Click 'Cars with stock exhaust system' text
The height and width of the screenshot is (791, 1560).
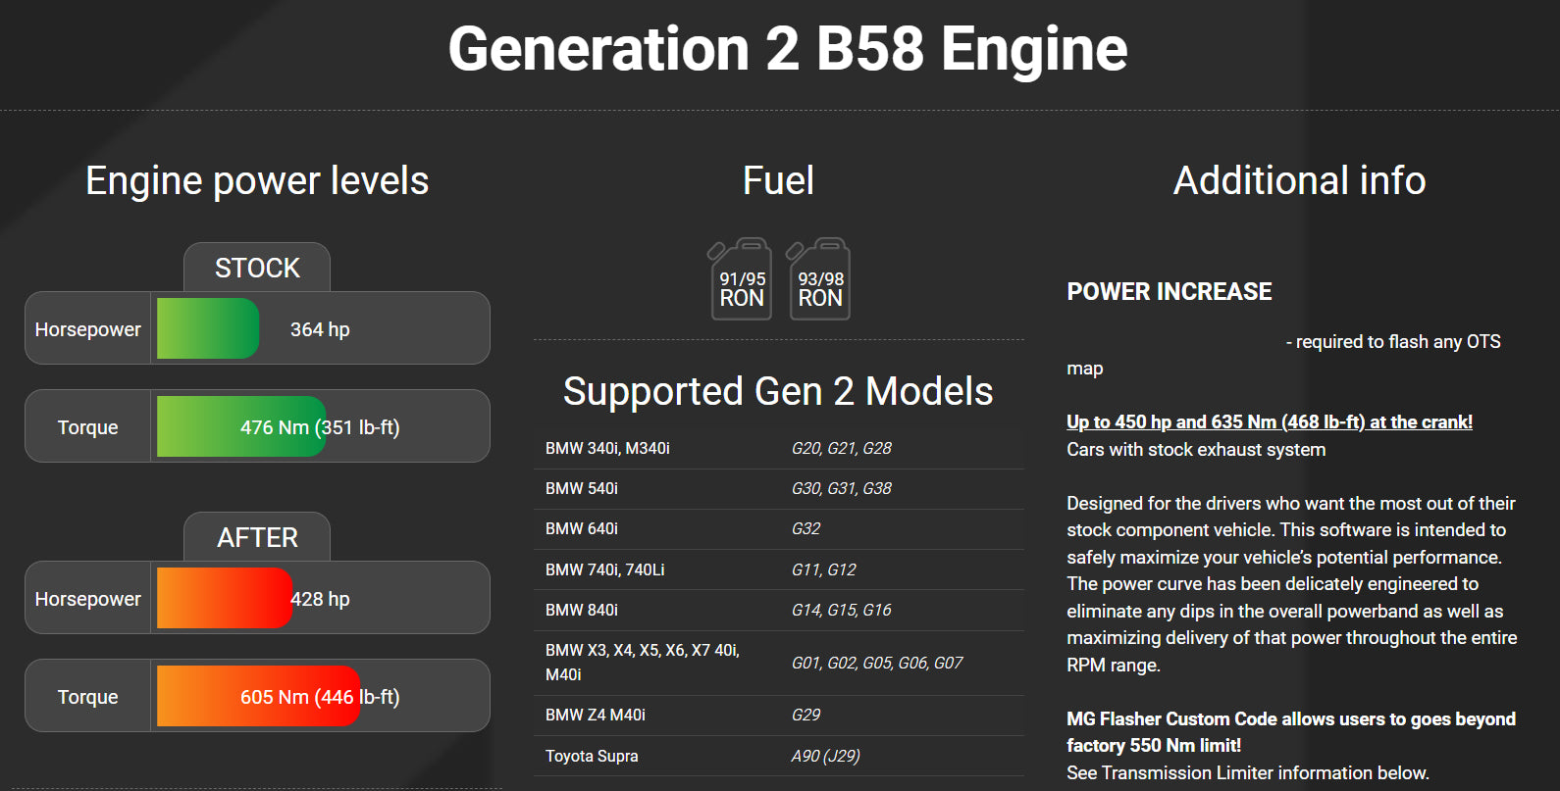point(1196,449)
